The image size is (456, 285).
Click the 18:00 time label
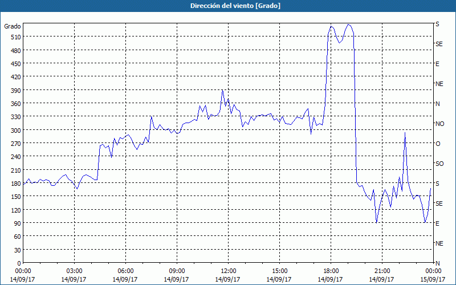click(x=331, y=271)
